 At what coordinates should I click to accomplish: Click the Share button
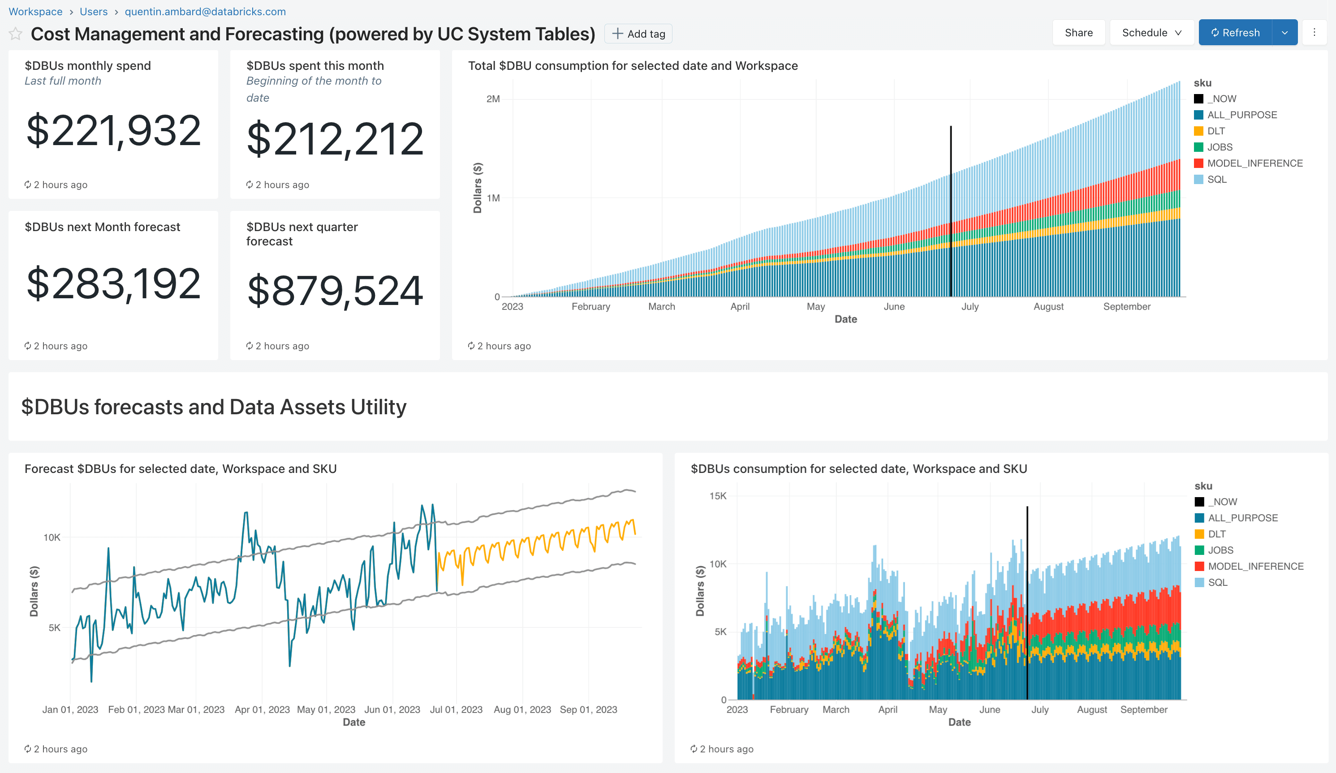tap(1078, 33)
